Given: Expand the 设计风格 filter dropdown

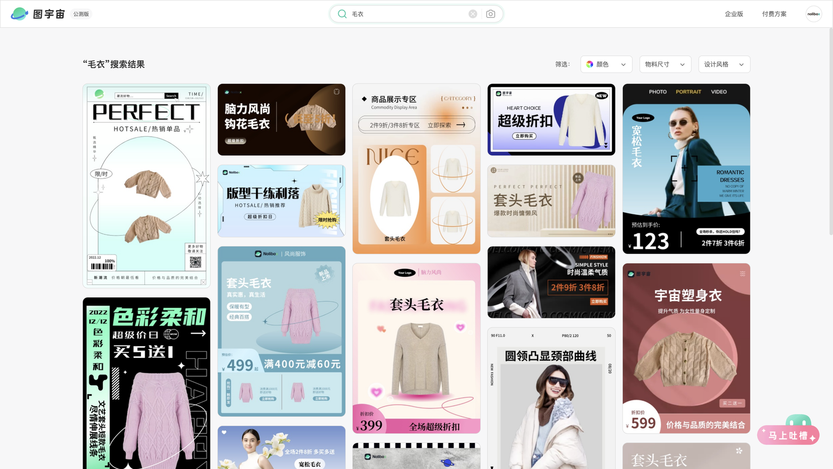Looking at the screenshot, I should click(724, 64).
